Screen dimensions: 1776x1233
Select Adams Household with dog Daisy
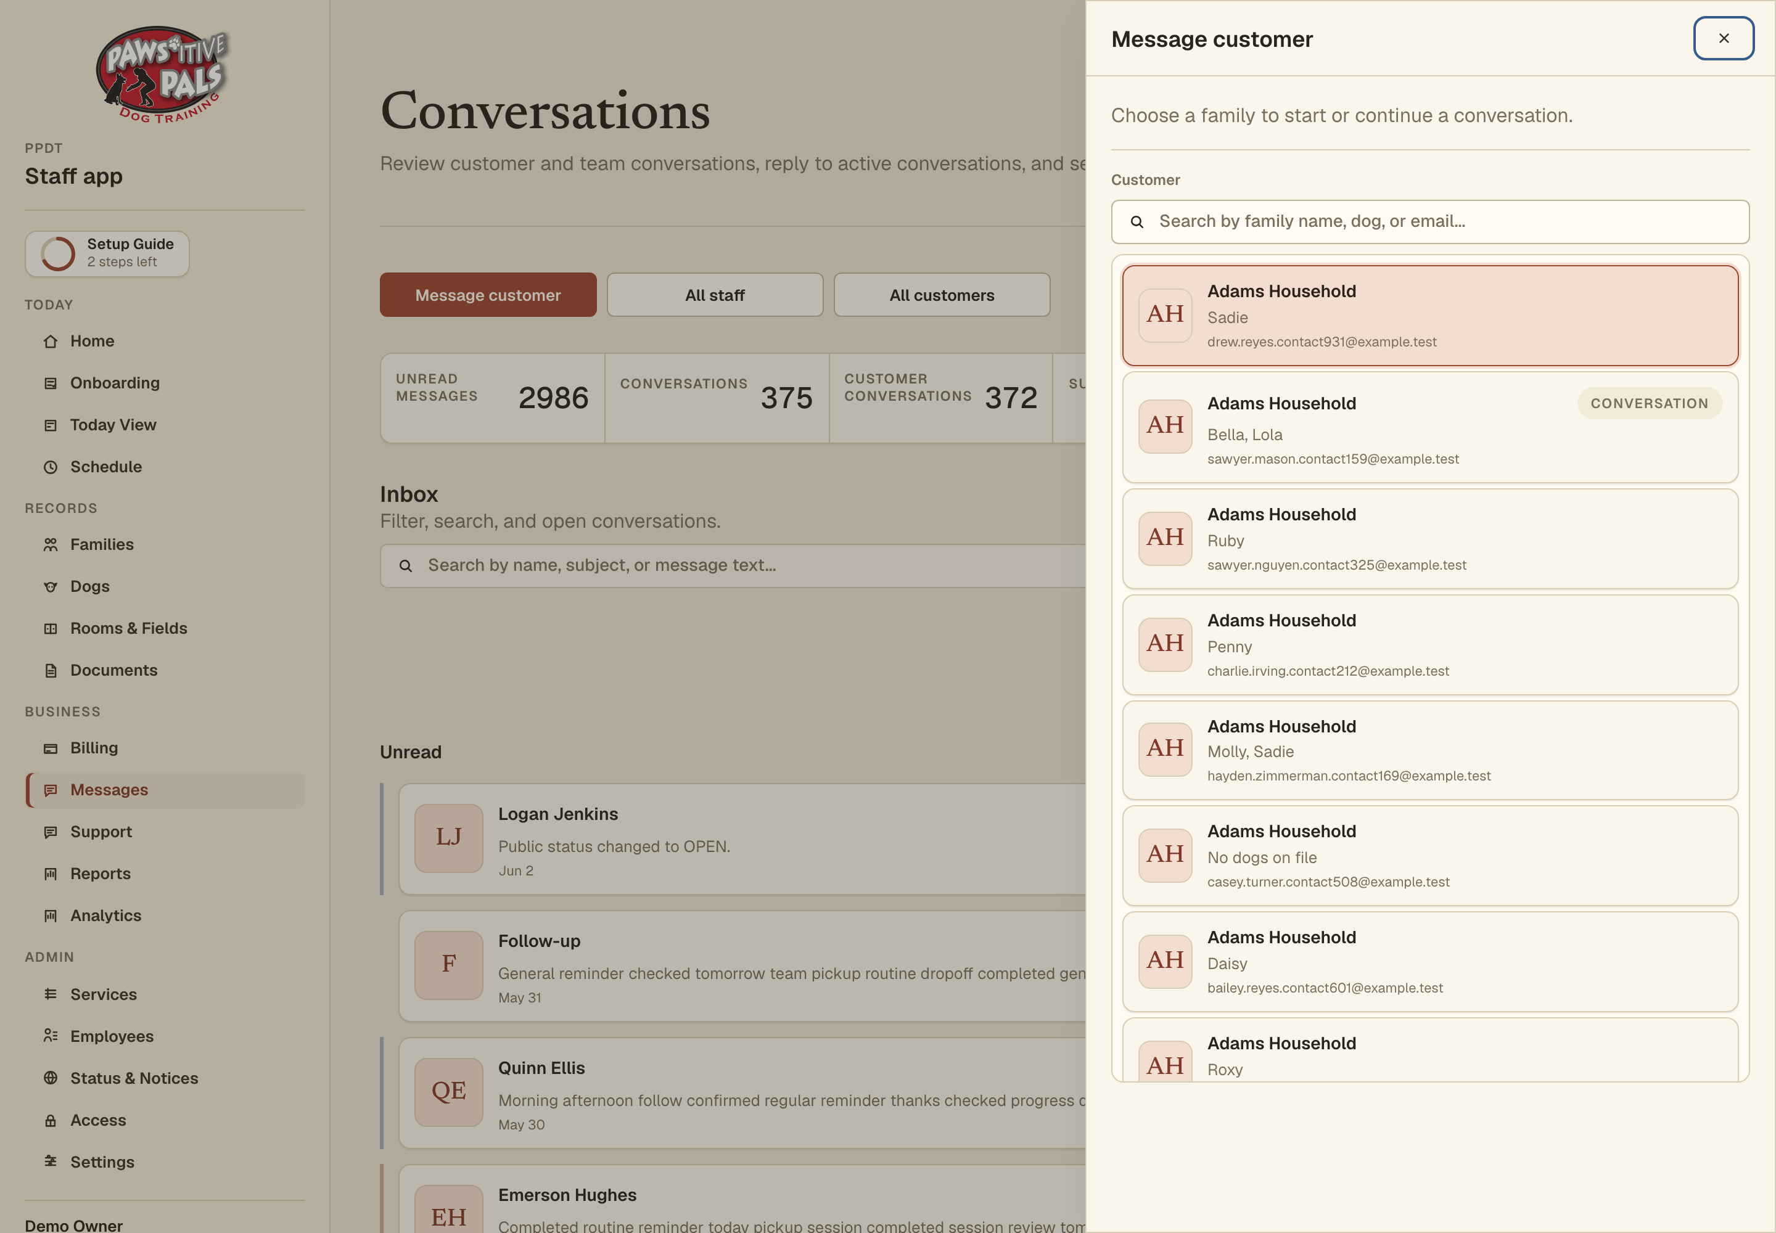1430,962
